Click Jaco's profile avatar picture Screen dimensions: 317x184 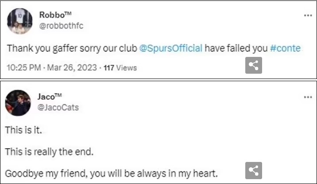(x=18, y=102)
